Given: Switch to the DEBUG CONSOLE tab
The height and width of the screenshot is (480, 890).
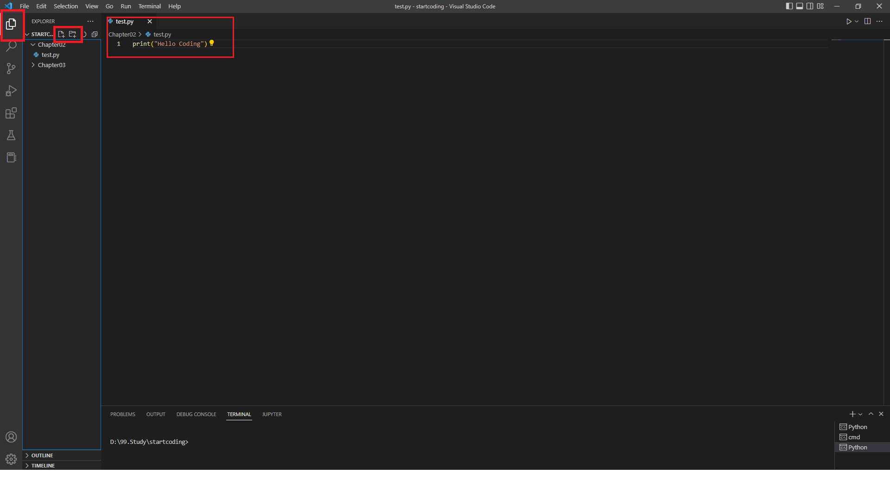Looking at the screenshot, I should pos(196,414).
